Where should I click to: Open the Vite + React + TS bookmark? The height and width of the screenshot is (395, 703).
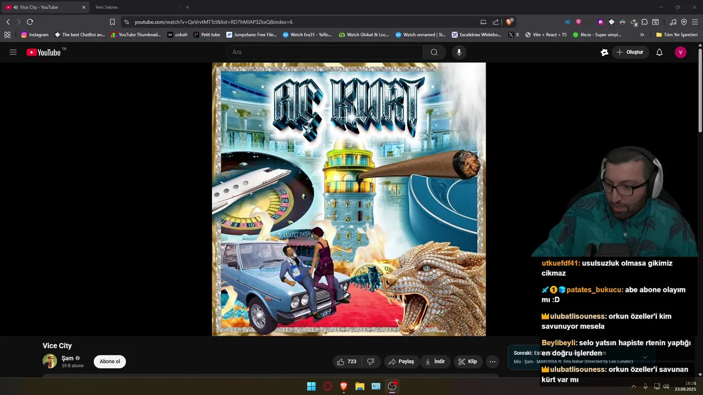tap(546, 35)
